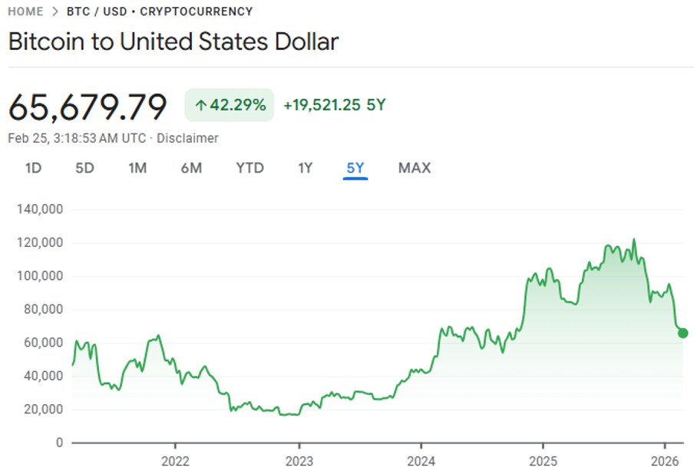
Task: Select the 1D time range tab
Action: (x=33, y=167)
